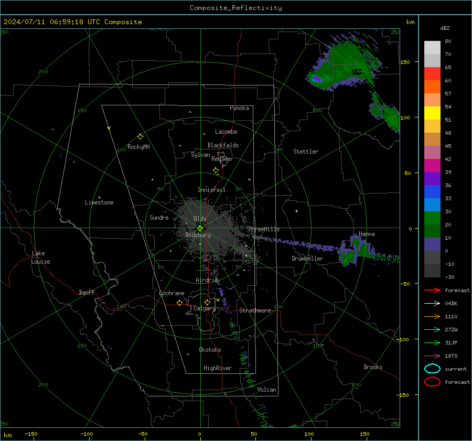
Task: Select the magenta 42 dBZ swatch
Action: [x=432, y=165]
